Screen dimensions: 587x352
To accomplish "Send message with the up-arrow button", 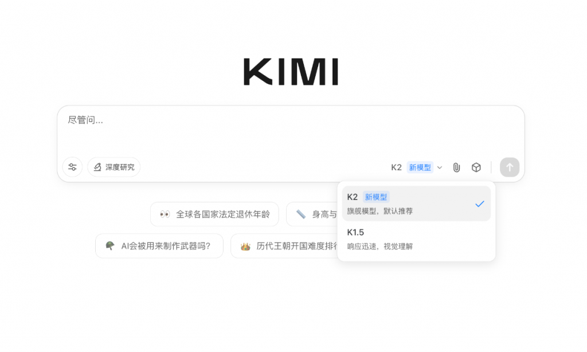I will (510, 167).
